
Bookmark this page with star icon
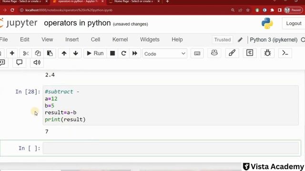(248, 10)
